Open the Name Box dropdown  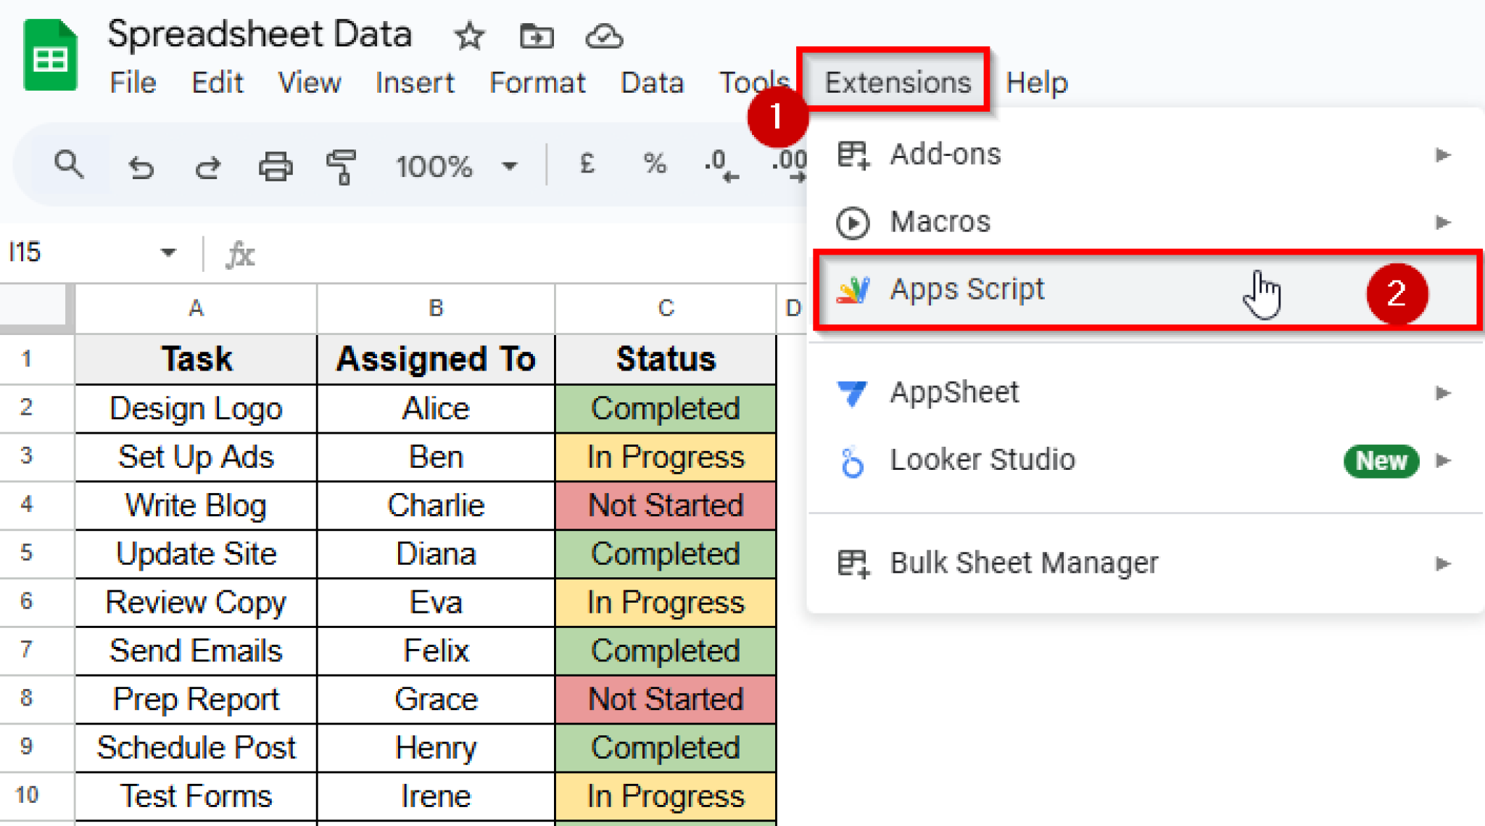167,252
